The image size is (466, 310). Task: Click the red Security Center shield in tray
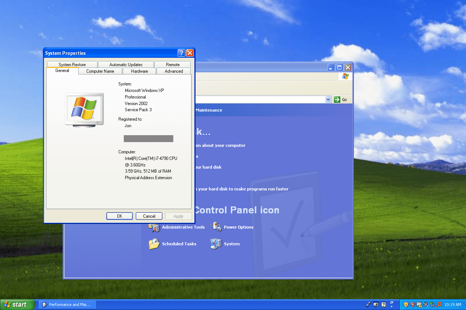(413, 305)
